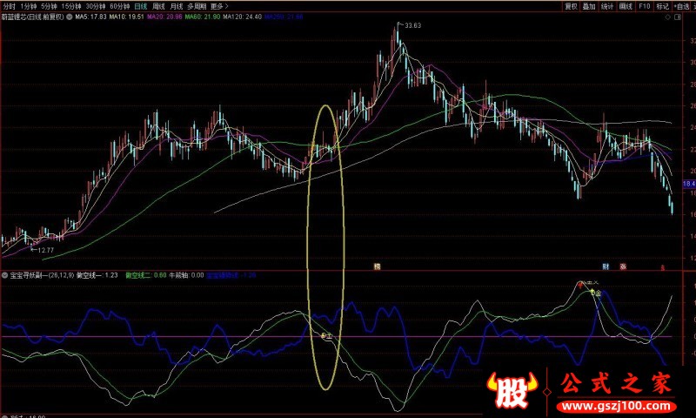Open the 复权 adjustment options
Screen dimensions: 696x418
pyautogui.click(x=570, y=5)
